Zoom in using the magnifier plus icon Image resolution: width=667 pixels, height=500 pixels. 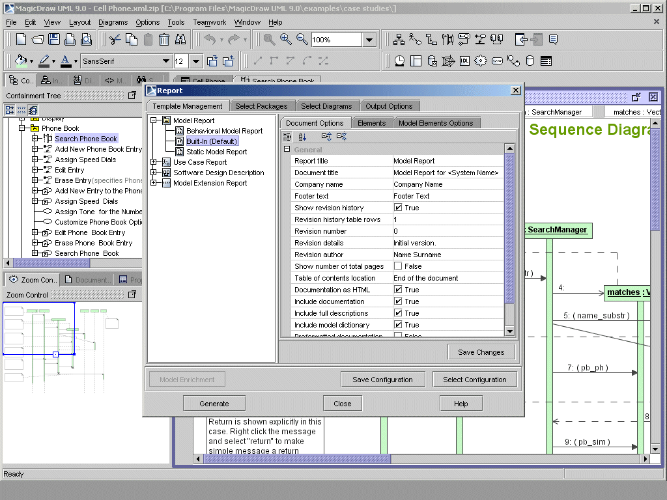(286, 40)
